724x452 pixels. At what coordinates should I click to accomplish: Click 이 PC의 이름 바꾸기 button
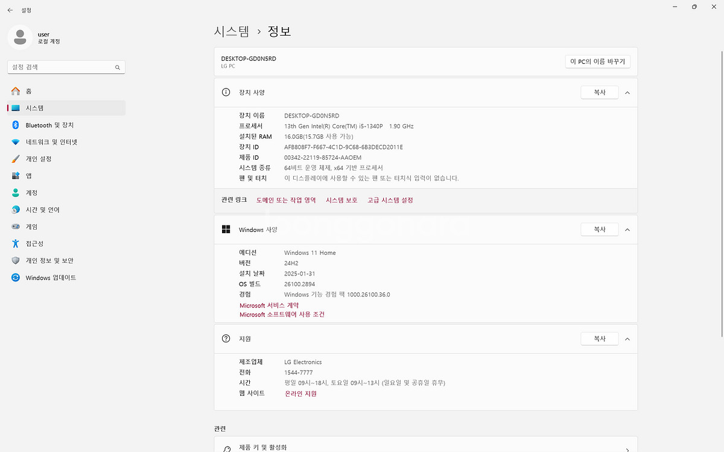[x=597, y=61]
